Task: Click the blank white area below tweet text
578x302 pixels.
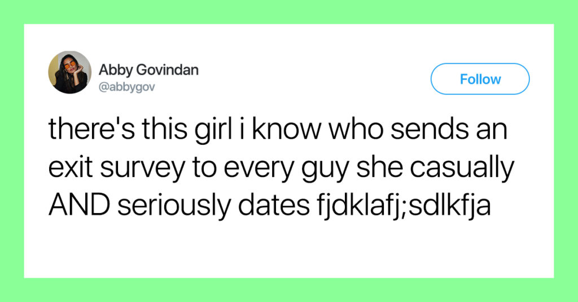Action: point(288,248)
